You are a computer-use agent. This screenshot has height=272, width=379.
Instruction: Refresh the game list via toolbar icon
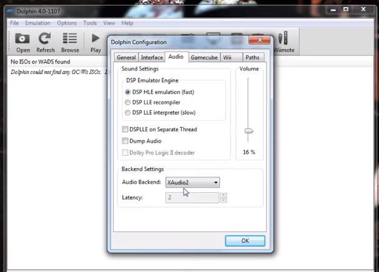[x=46, y=43]
